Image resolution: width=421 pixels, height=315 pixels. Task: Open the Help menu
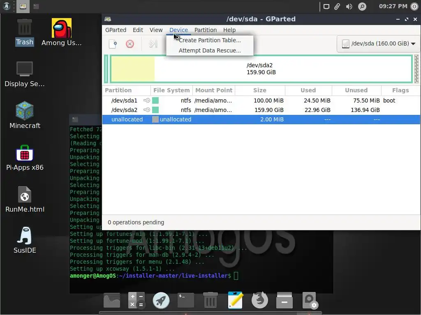[229, 30]
